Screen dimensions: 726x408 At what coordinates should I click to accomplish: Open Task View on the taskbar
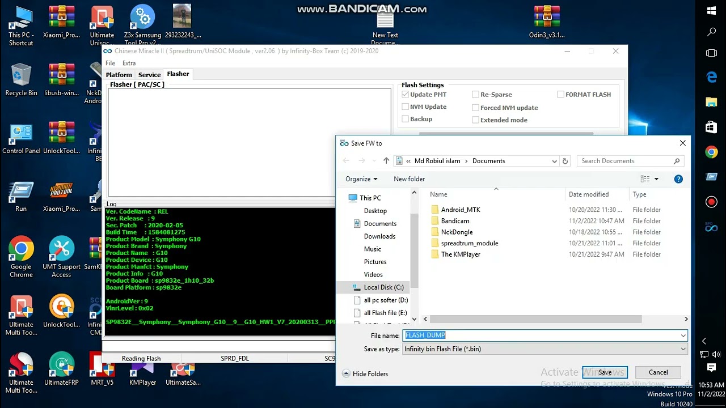point(711,53)
